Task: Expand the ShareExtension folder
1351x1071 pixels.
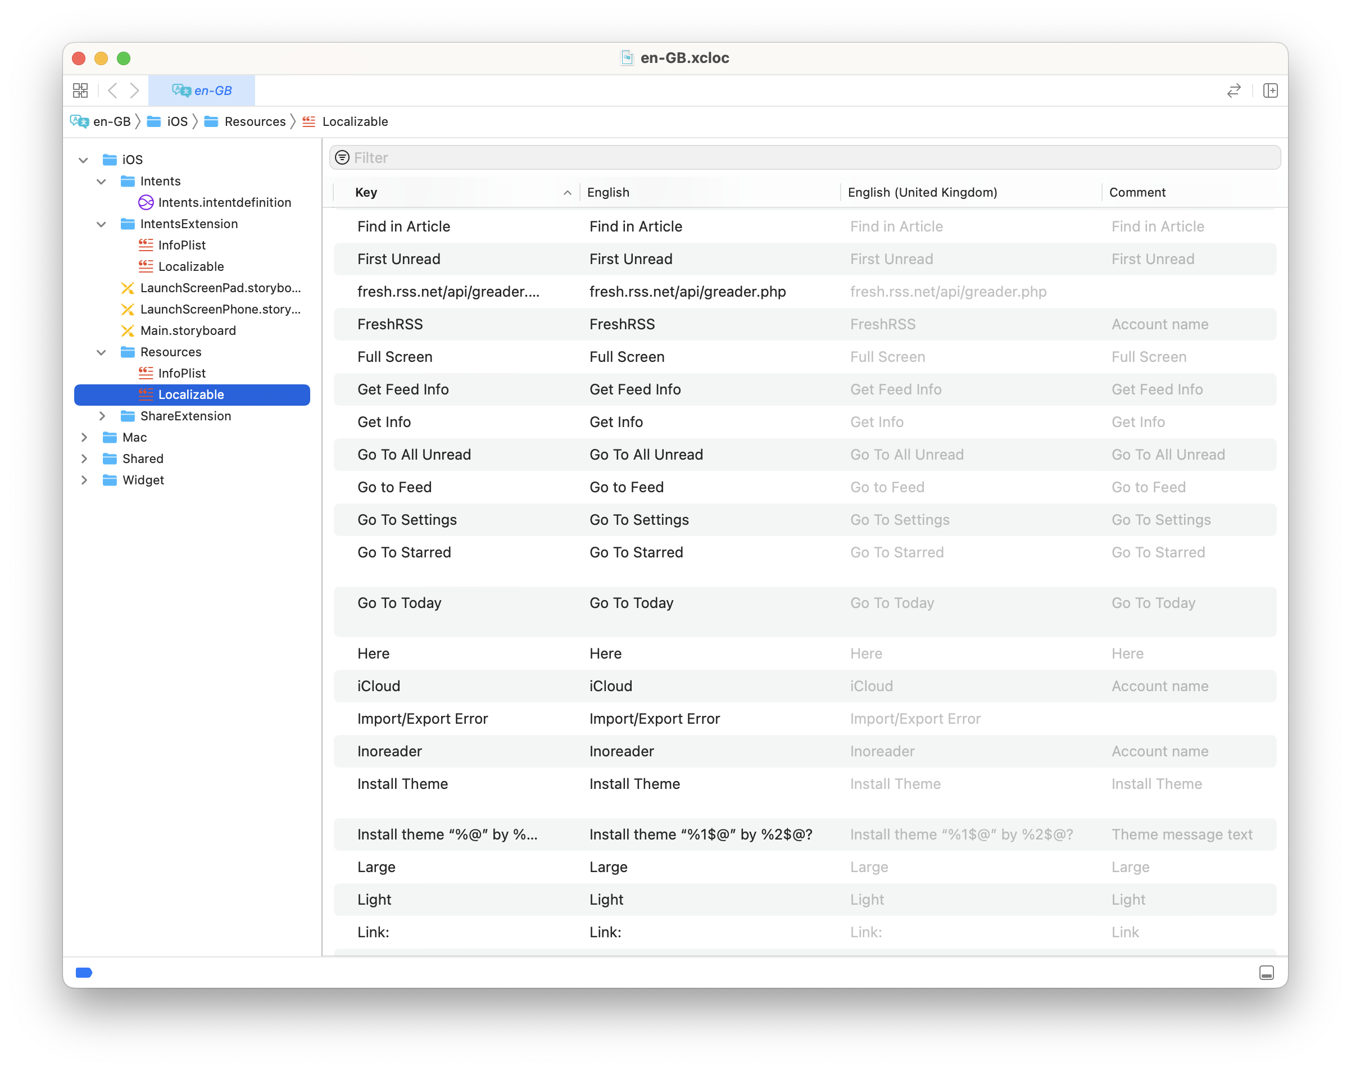Action: pos(102,415)
